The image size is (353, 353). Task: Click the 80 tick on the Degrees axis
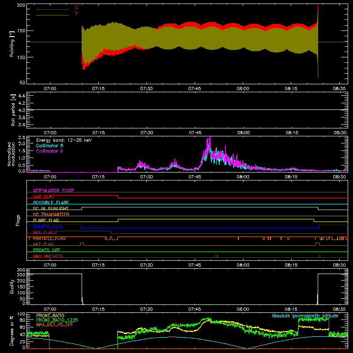(23, 319)
